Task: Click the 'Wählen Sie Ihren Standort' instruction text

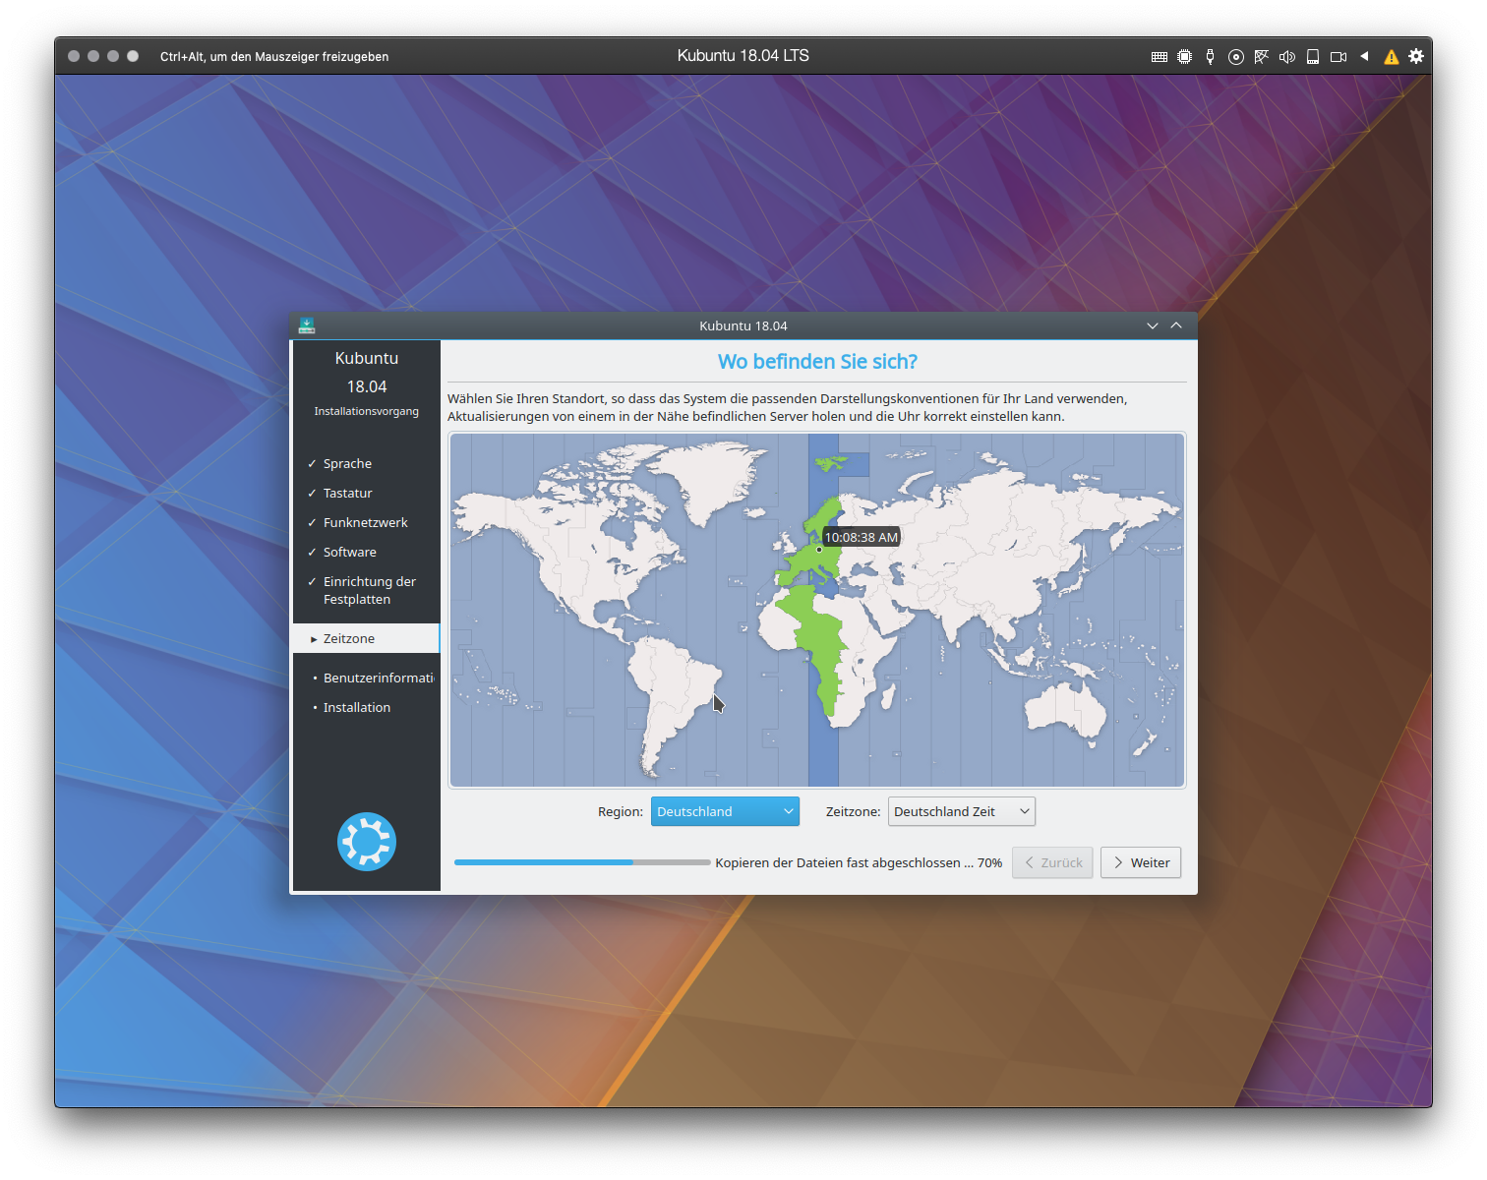Action: [788, 407]
